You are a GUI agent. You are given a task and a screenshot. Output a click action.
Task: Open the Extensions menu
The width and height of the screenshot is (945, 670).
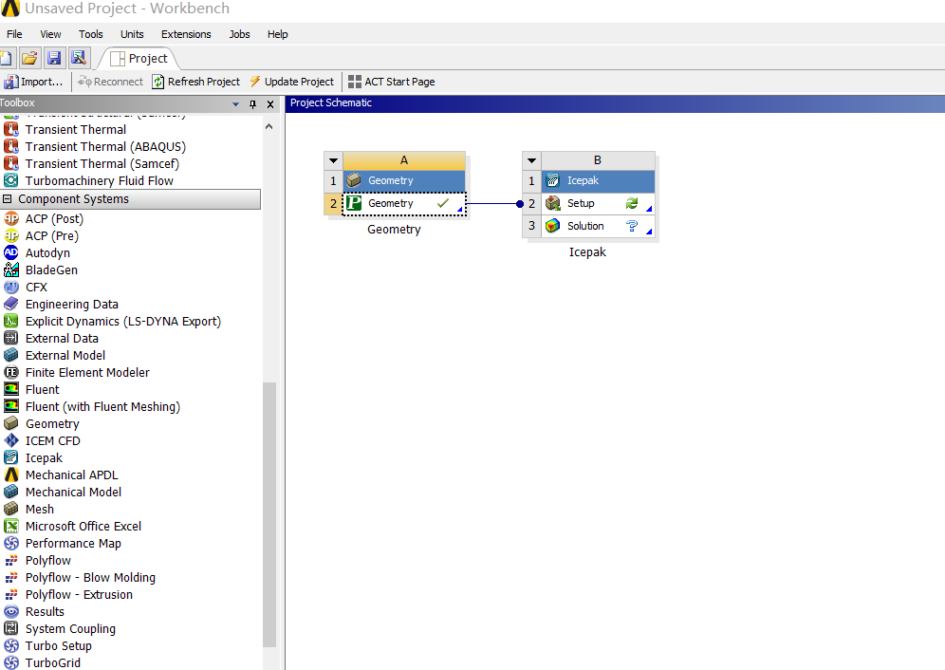pyautogui.click(x=186, y=34)
